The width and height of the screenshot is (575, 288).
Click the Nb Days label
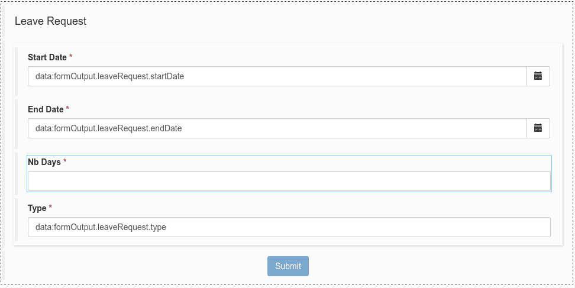[44, 162]
